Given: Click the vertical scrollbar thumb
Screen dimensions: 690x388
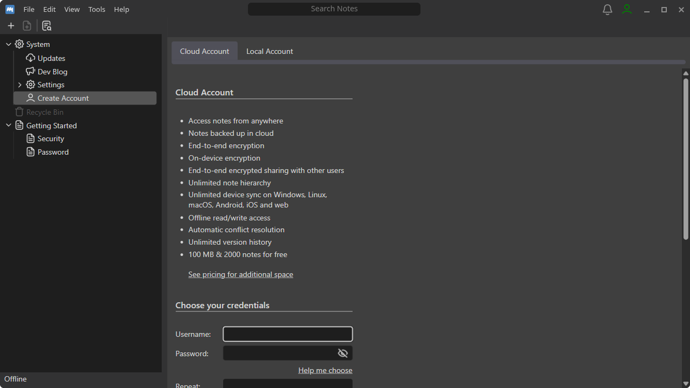Looking at the screenshot, I should click(x=686, y=159).
